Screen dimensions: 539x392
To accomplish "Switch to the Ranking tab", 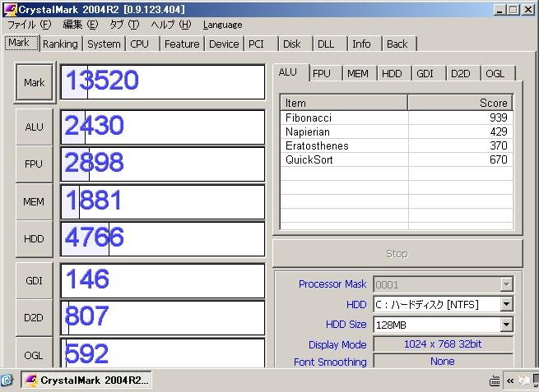I will click(59, 44).
